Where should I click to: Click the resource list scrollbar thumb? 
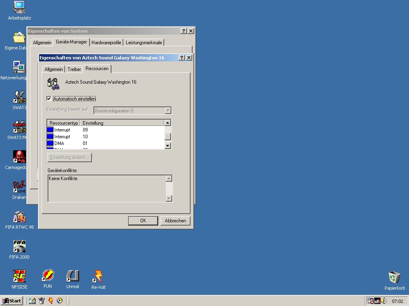click(168, 137)
